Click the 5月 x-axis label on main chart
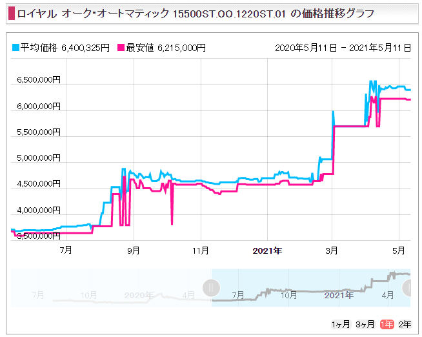The width and height of the screenshot is (422, 337). (x=399, y=251)
